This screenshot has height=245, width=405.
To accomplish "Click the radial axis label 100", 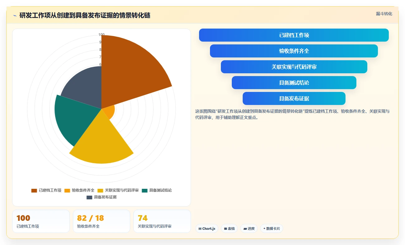I will pos(102,35).
